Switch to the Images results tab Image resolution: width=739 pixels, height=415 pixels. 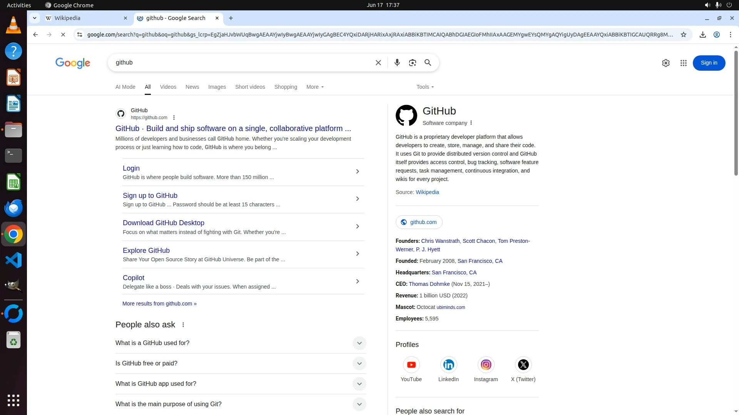(217, 87)
